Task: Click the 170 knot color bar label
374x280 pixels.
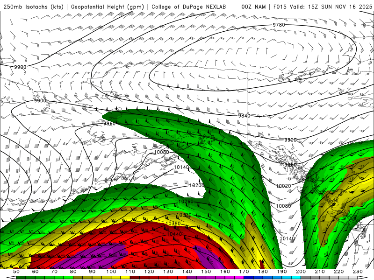Action: click(x=244, y=272)
